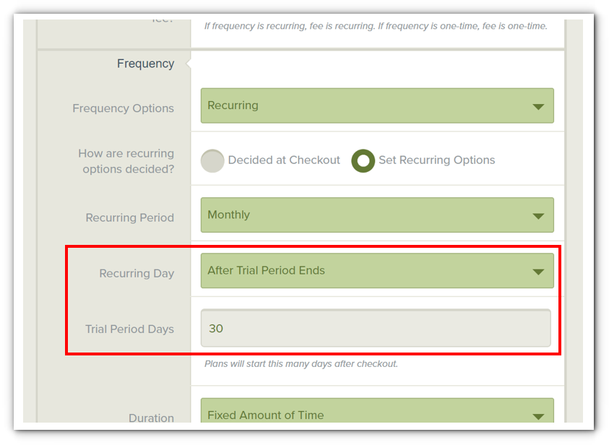Click the Monthly dropdown arrow icon
Image resolution: width=609 pixels, height=445 pixels.
pos(538,216)
